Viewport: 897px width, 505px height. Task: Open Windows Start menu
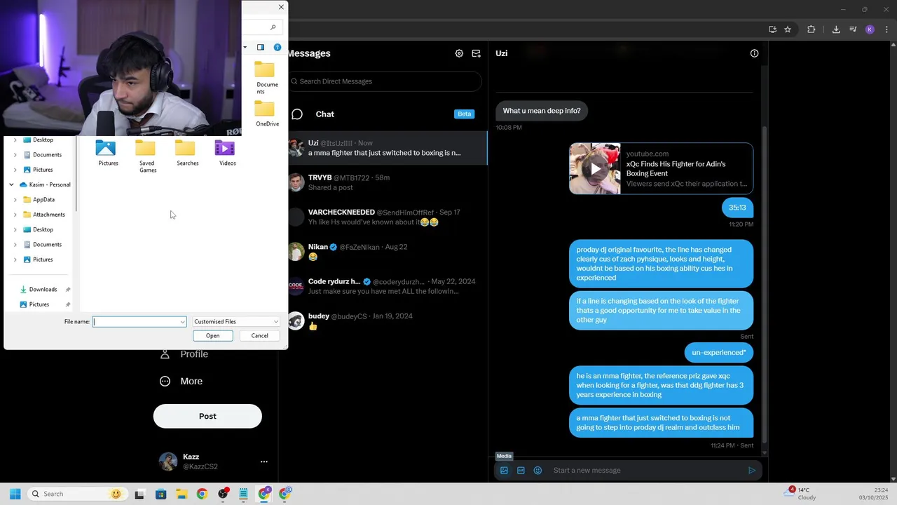(x=15, y=494)
